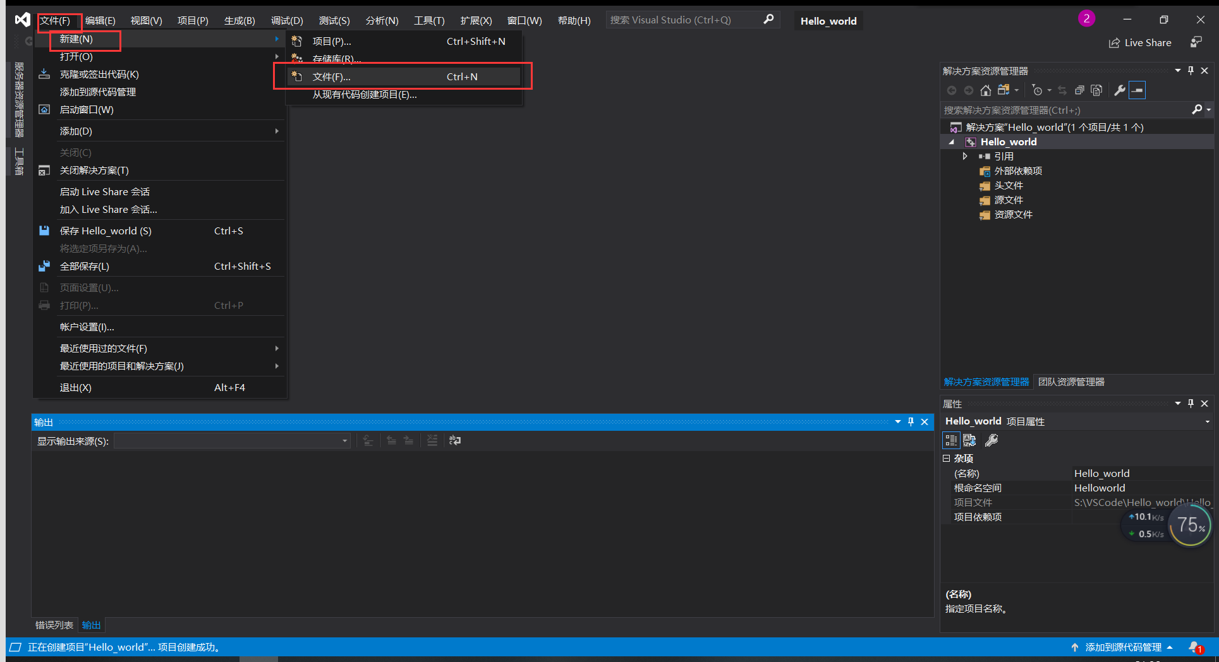Switch to the 错误列表 tab
The height and width of the screenshot is (662, 1219).
54,625
